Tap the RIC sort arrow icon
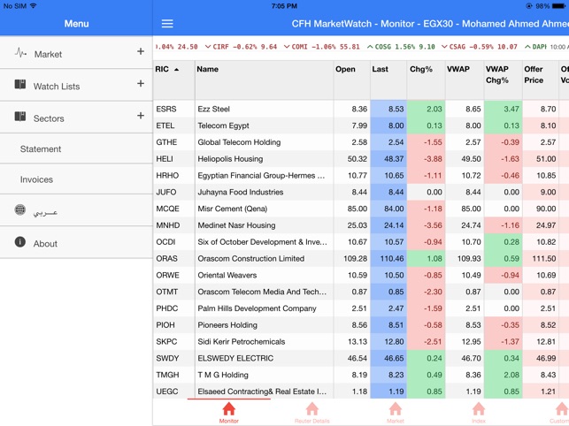This screenshot has height=426, width=569. coord(176,69)
